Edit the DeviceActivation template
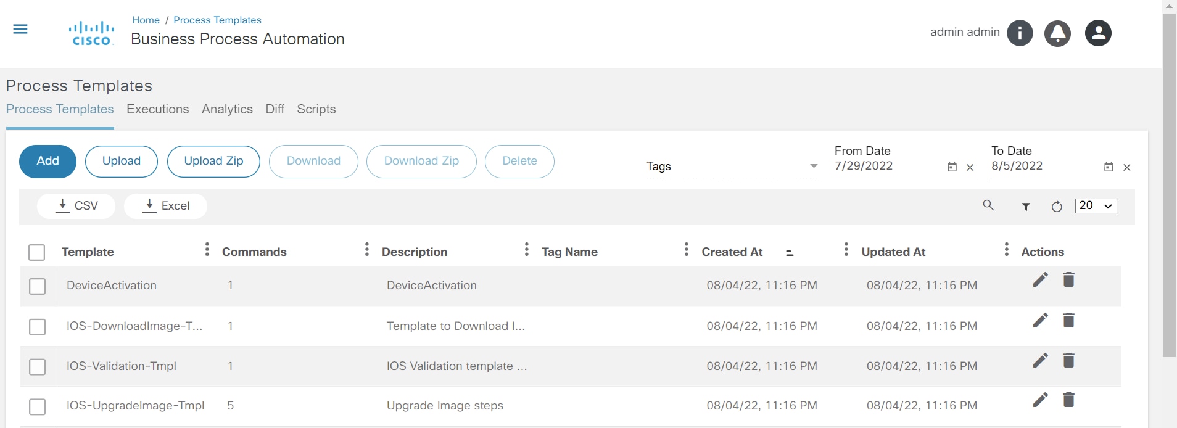 coord(1040,280)
